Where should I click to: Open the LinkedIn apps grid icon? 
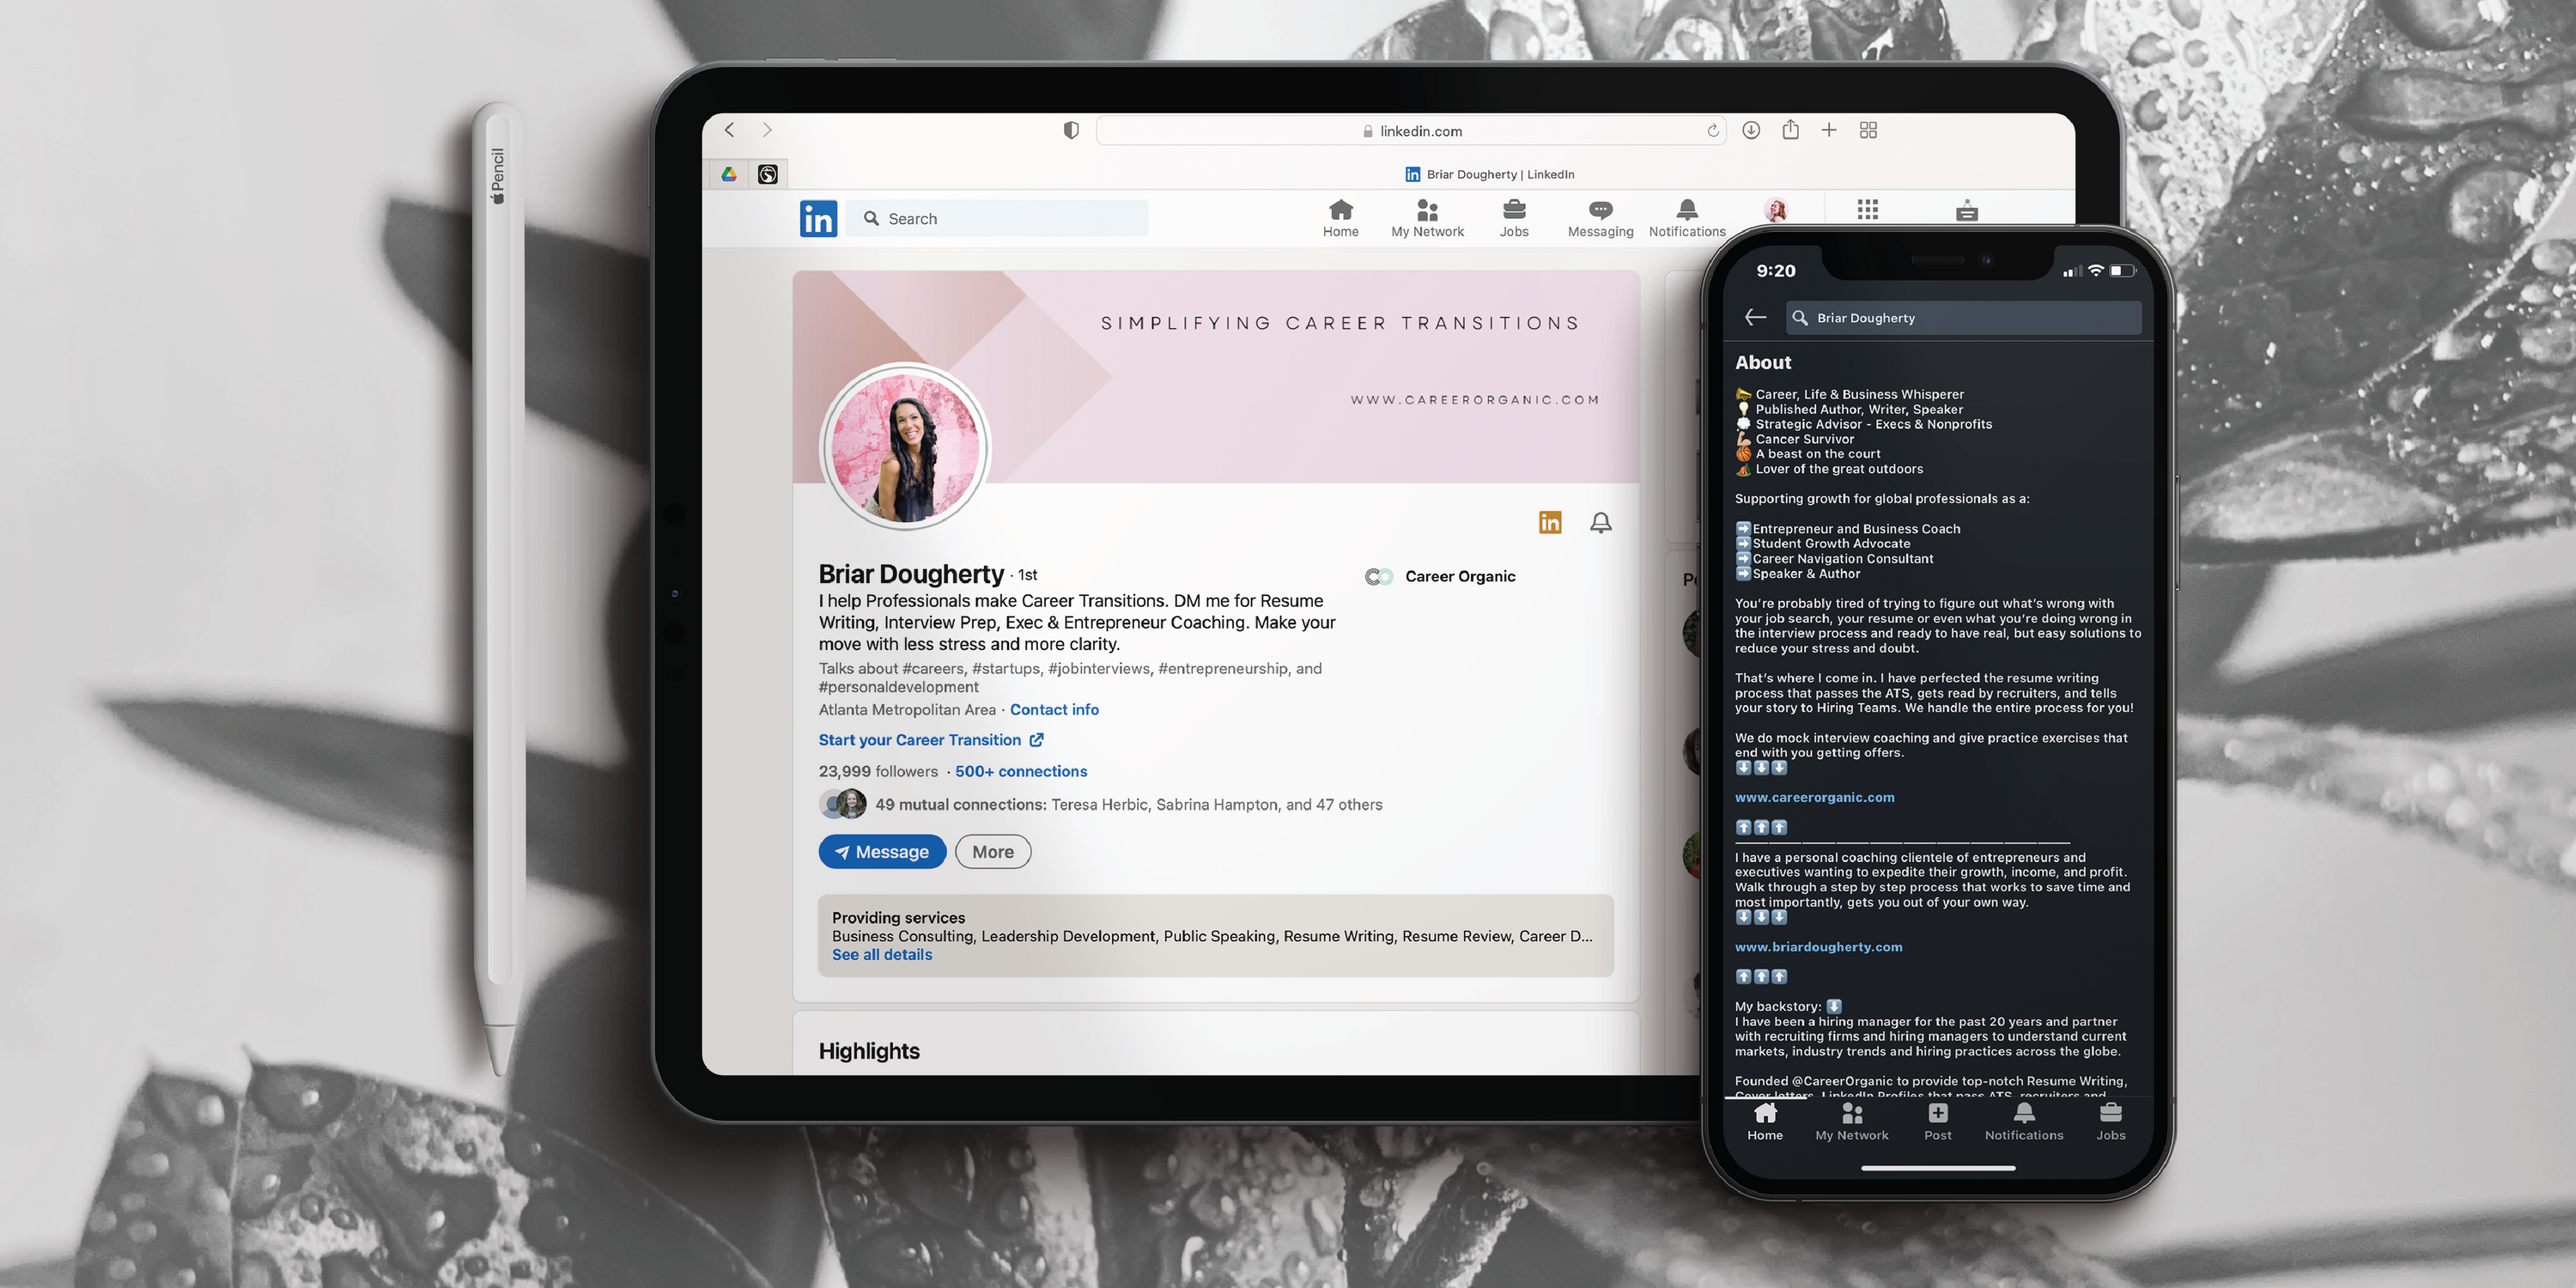coord(1867,210)
